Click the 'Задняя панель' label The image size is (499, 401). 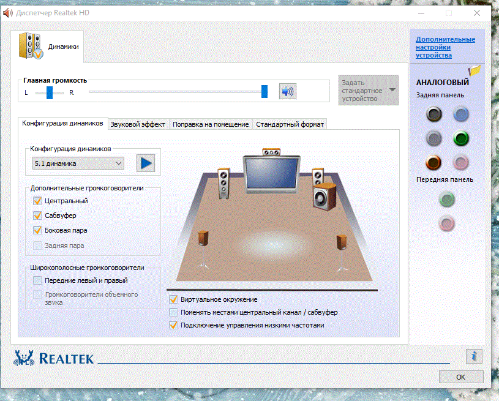(440, 95)
